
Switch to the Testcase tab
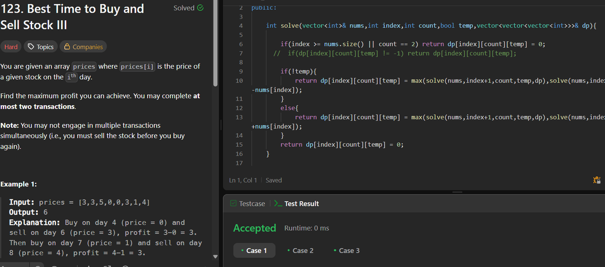tap(247, 204)
